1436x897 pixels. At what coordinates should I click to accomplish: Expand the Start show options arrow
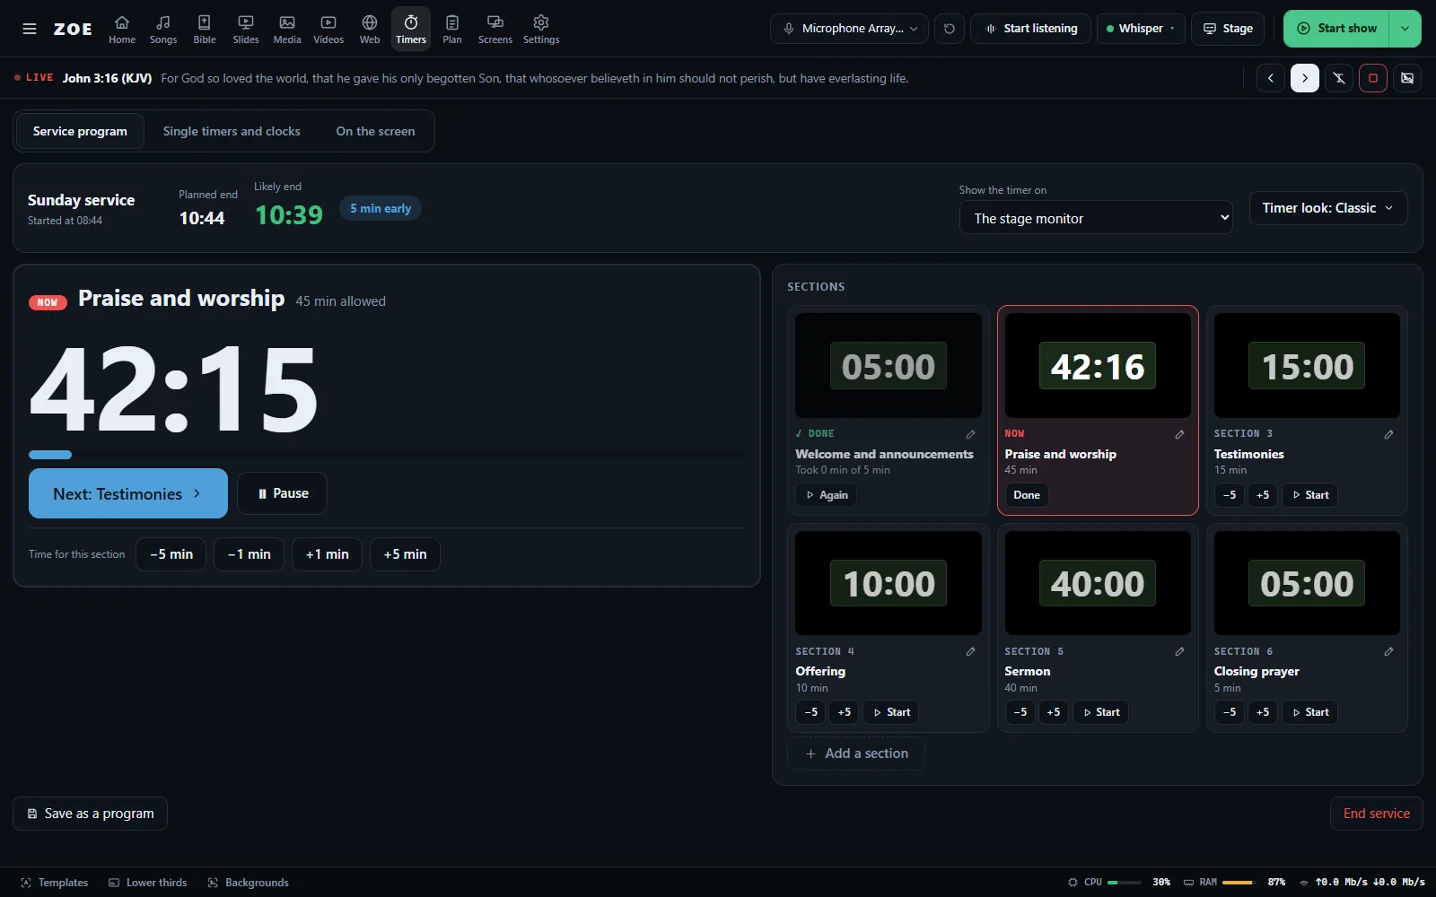[x=1405, y=29]
